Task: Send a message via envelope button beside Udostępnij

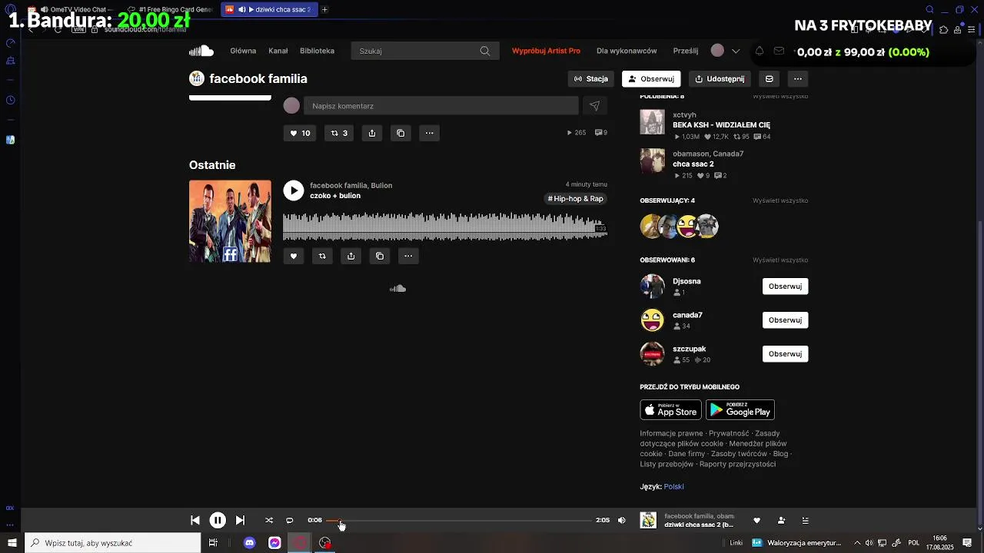Action: [769, 78]
